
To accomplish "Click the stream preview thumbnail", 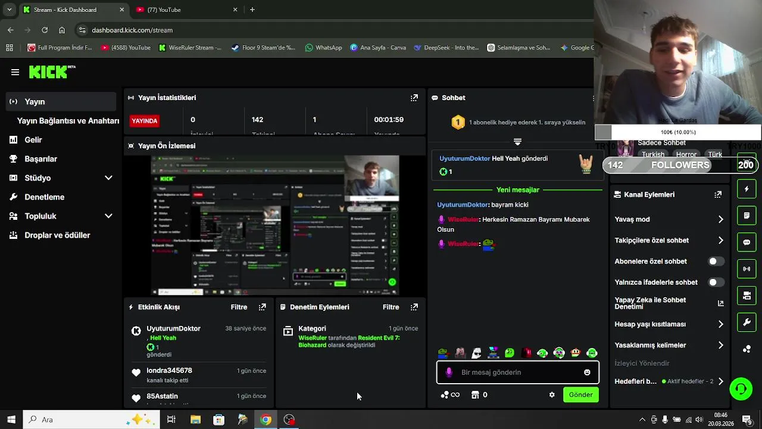I will coord(274,225).
